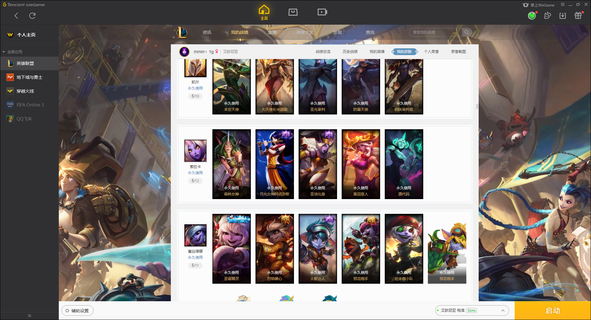Open the store bag icon in the top bar

[x=293, y=12]
